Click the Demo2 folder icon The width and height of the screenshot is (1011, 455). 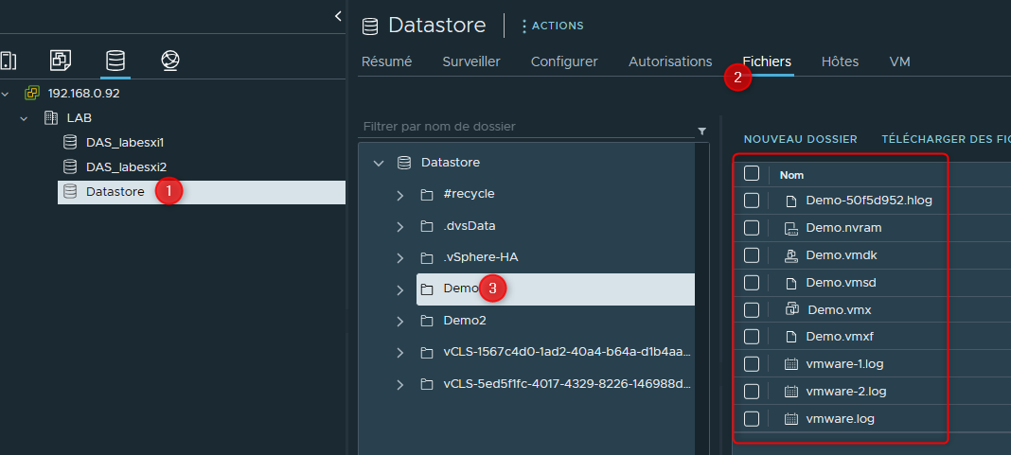coord(426,321)
